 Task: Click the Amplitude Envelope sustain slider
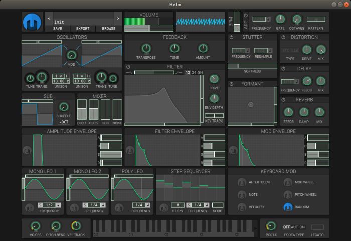click(111, 154)
